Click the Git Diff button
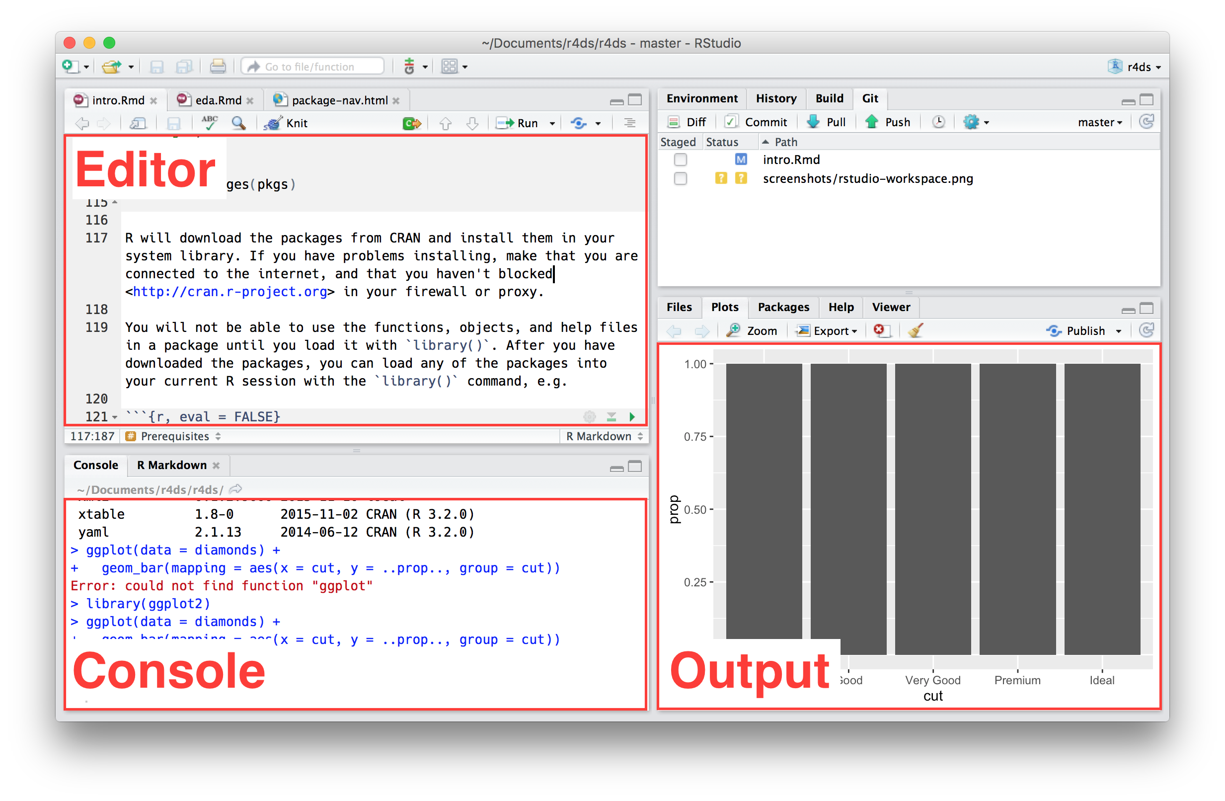 point(687,122)
